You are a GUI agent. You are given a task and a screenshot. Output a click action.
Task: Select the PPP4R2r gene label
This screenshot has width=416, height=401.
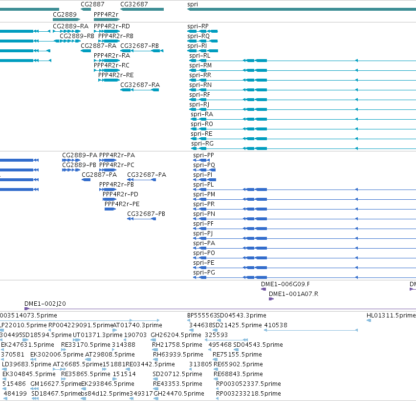(106, 14)
